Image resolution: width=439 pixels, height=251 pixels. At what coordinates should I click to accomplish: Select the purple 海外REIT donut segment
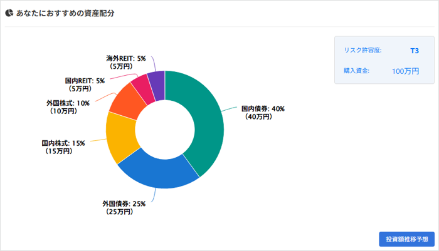click(157, 81)
